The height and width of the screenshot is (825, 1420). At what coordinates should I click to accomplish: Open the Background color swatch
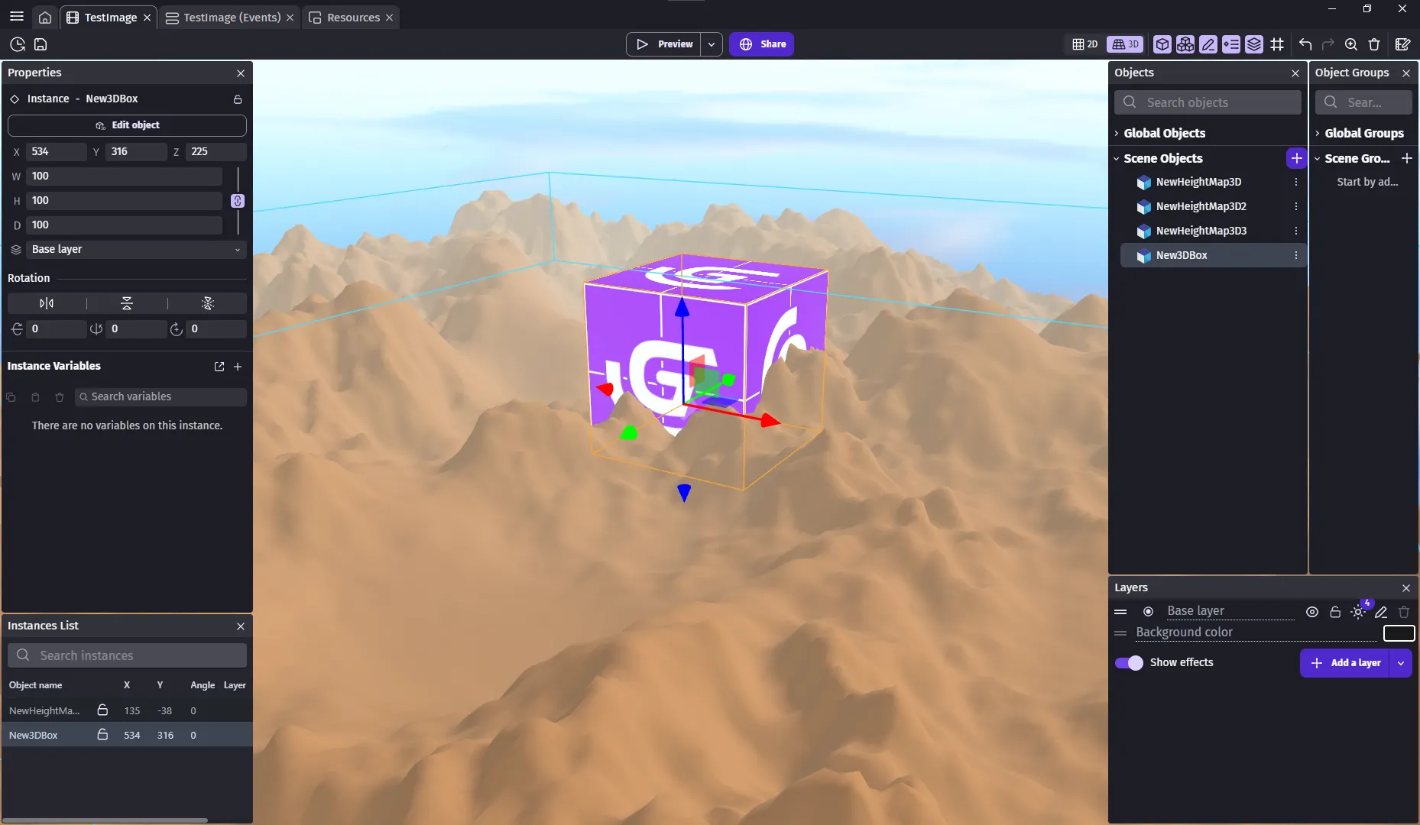1399,633
